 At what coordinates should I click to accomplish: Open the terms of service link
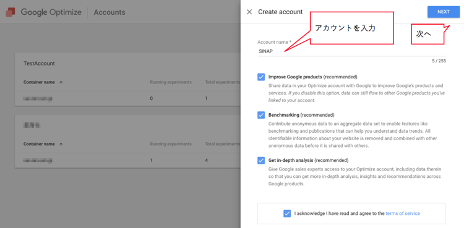[x=403, y=213]
